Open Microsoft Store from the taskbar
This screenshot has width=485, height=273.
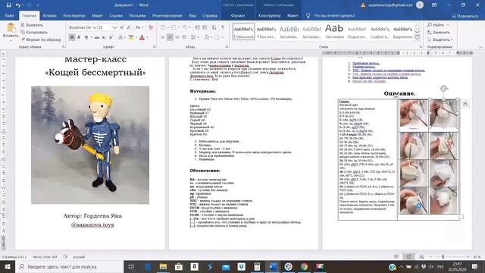point(179,266)
